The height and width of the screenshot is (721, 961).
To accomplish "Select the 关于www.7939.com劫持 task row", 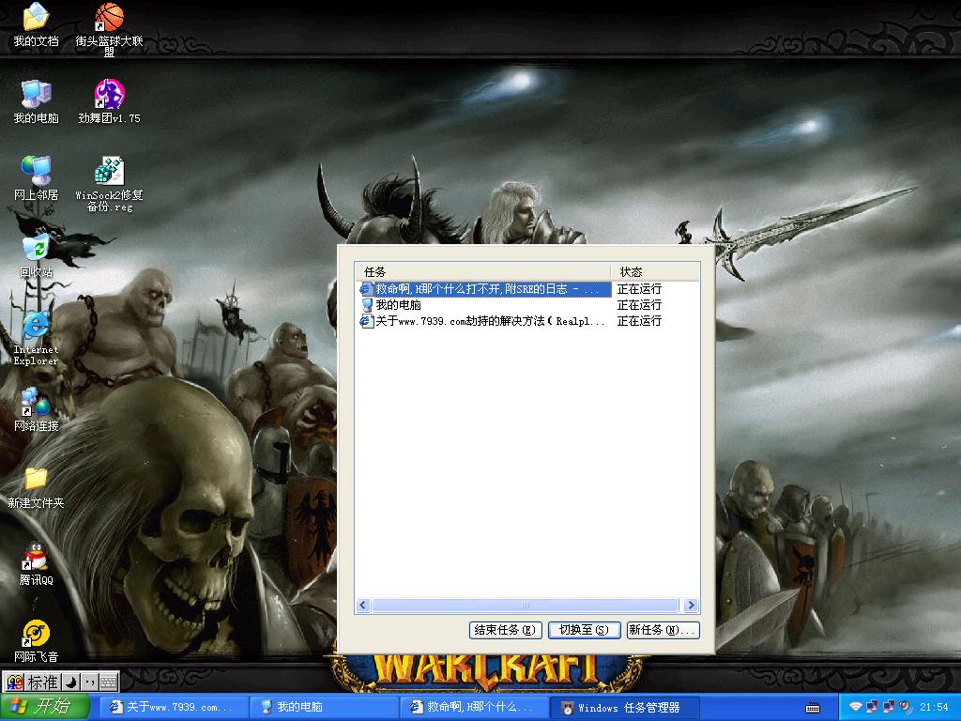I will tap(483, 321).
